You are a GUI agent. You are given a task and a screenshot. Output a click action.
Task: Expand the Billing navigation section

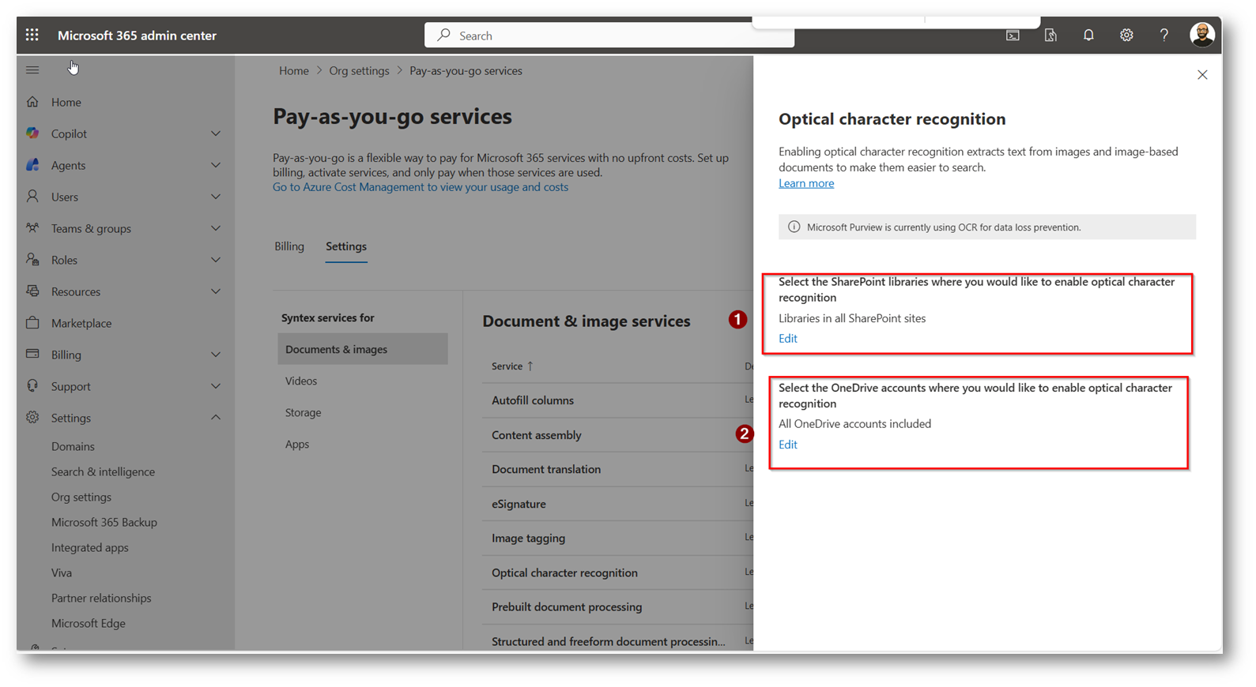tap(215, 355)
